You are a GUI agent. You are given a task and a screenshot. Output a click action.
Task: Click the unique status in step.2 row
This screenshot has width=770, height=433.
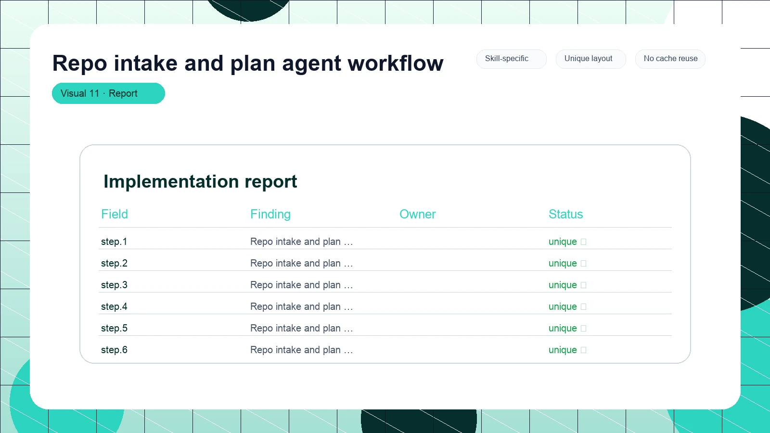567,263
